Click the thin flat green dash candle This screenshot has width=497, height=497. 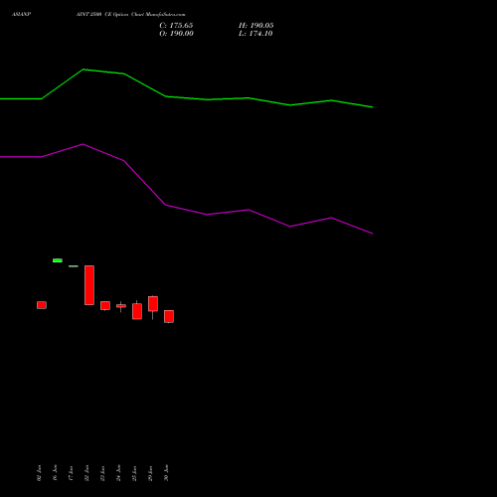74,266
